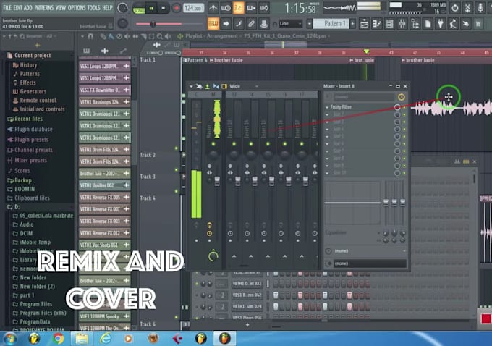The height and width of the screenshot is (346, 492).
Task: Select the playlist magnet snap icon
Action: [90, 36]
